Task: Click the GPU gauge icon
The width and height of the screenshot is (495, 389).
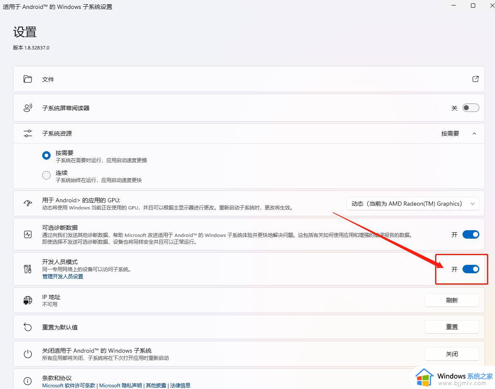Action: 28,203
